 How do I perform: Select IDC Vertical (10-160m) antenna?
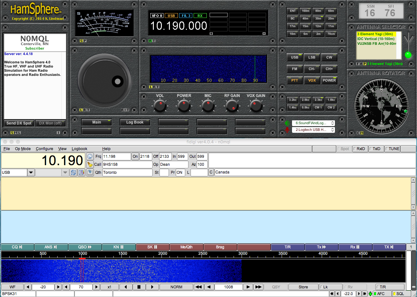(x=376, y=39)
